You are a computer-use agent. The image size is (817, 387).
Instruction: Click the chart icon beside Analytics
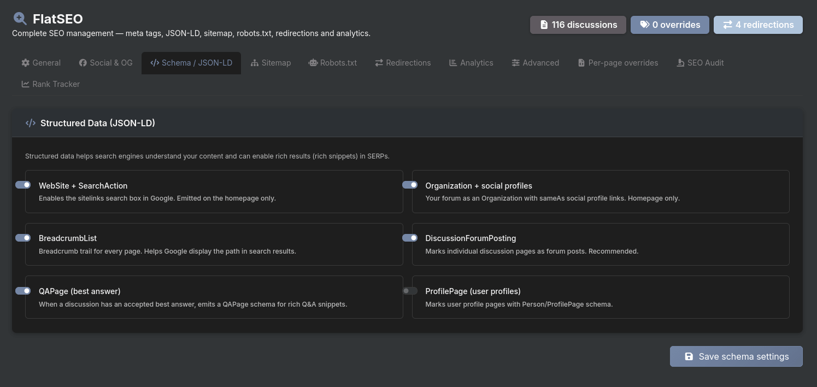pos(453,63)
